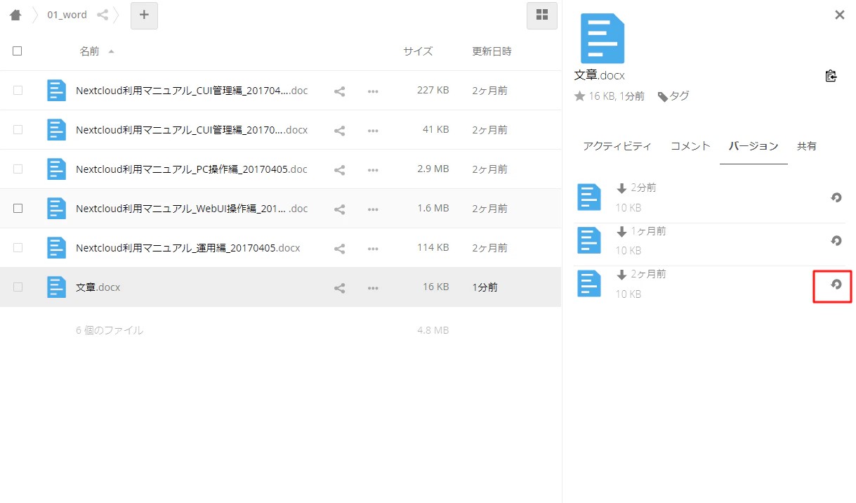Click 2ヶ月前 version file thumbnail
Viewport: 856px width, 503px height.
589,283
